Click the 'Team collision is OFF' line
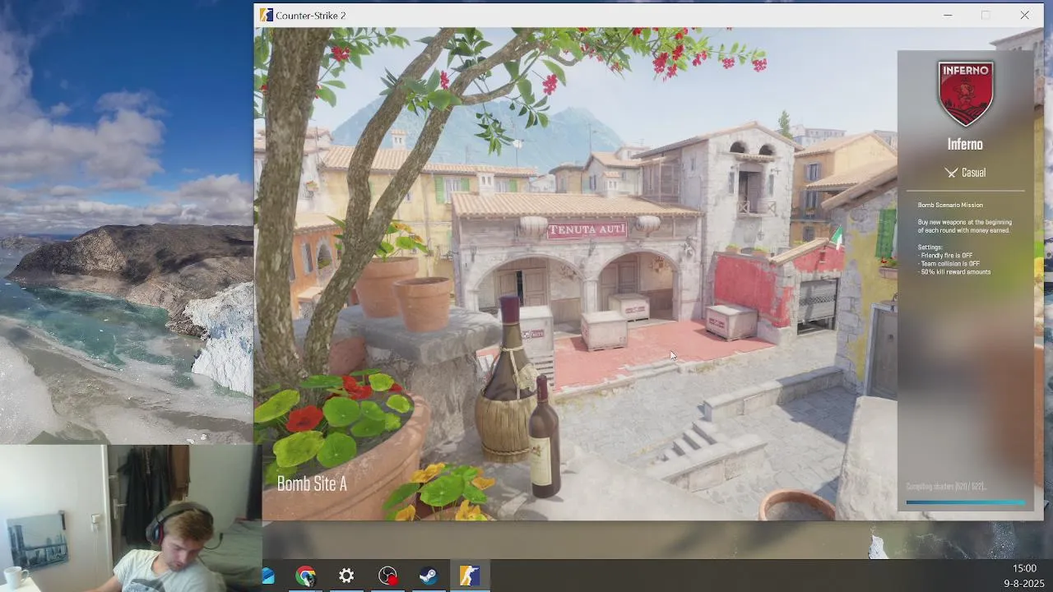1053x592 pixels. 950,264
